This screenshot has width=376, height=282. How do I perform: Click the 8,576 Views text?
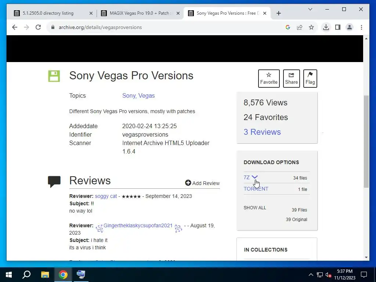(265, 103)
